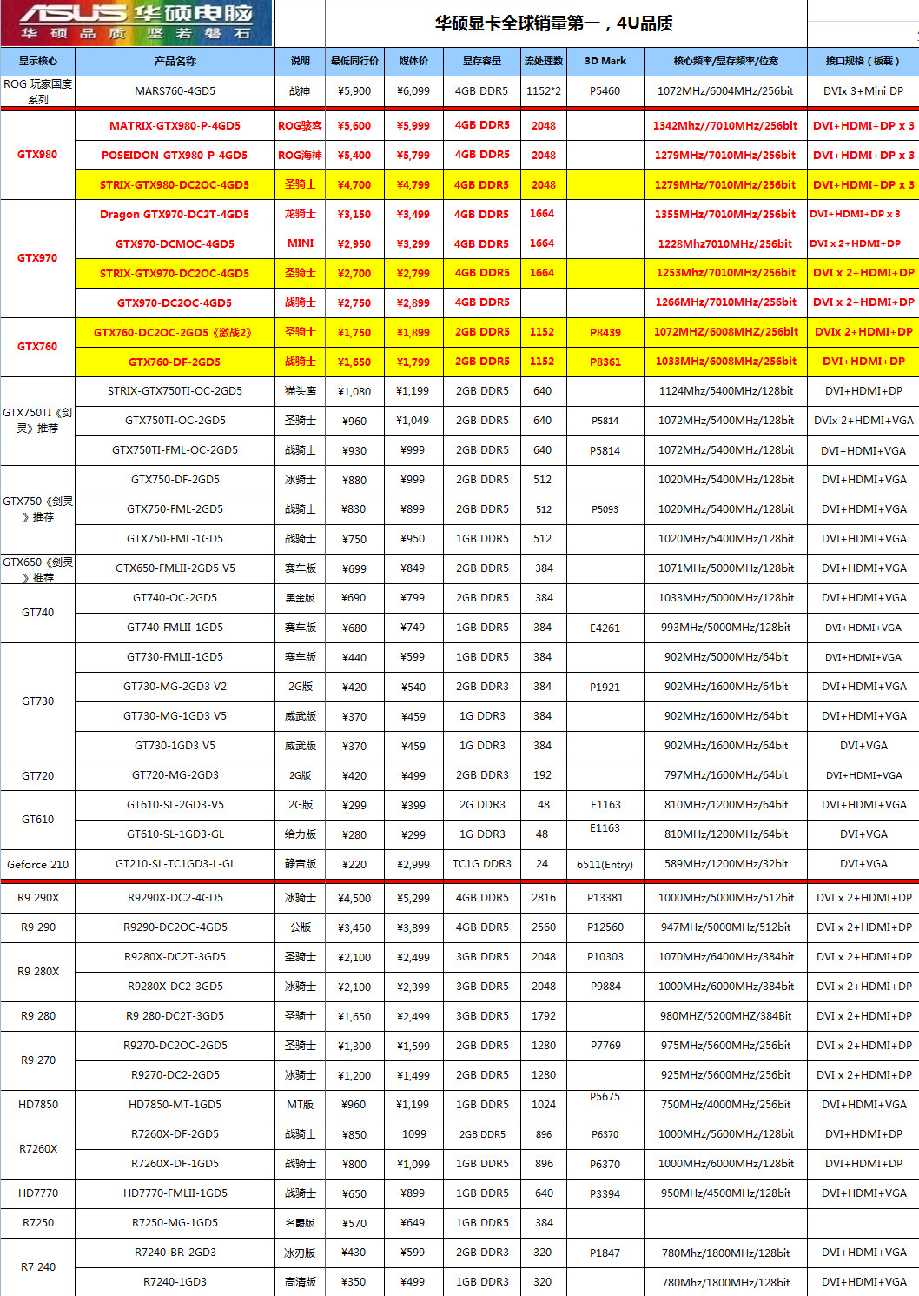The image size is (919, 1296).
Task: Click the R7250-MG-1GD5 product cell
Action: (175, 1223)
